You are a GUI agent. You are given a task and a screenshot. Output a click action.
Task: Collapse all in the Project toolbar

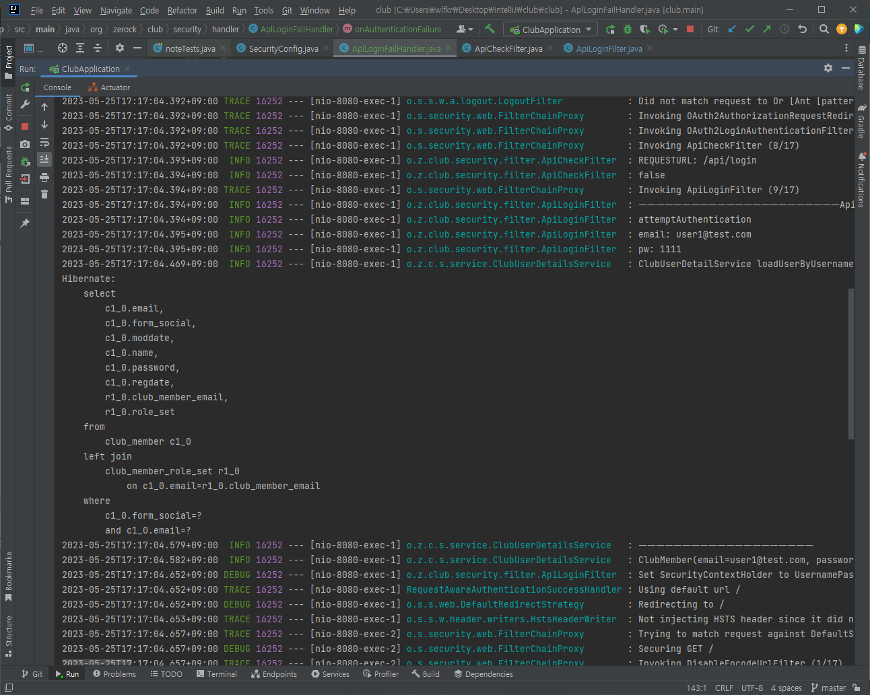tap(98, 48)
